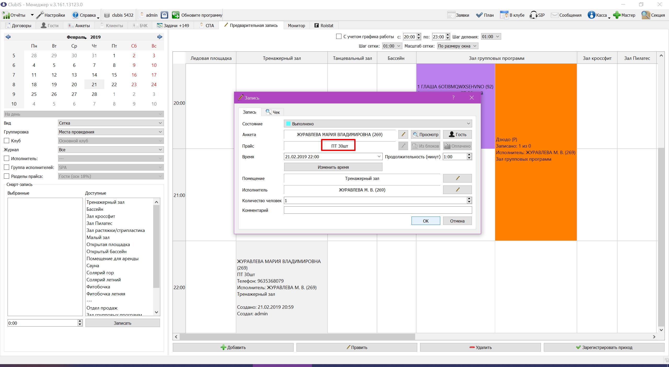Close the Запись dialog with X
Screen dimensions: 669x367
point(472,98)
